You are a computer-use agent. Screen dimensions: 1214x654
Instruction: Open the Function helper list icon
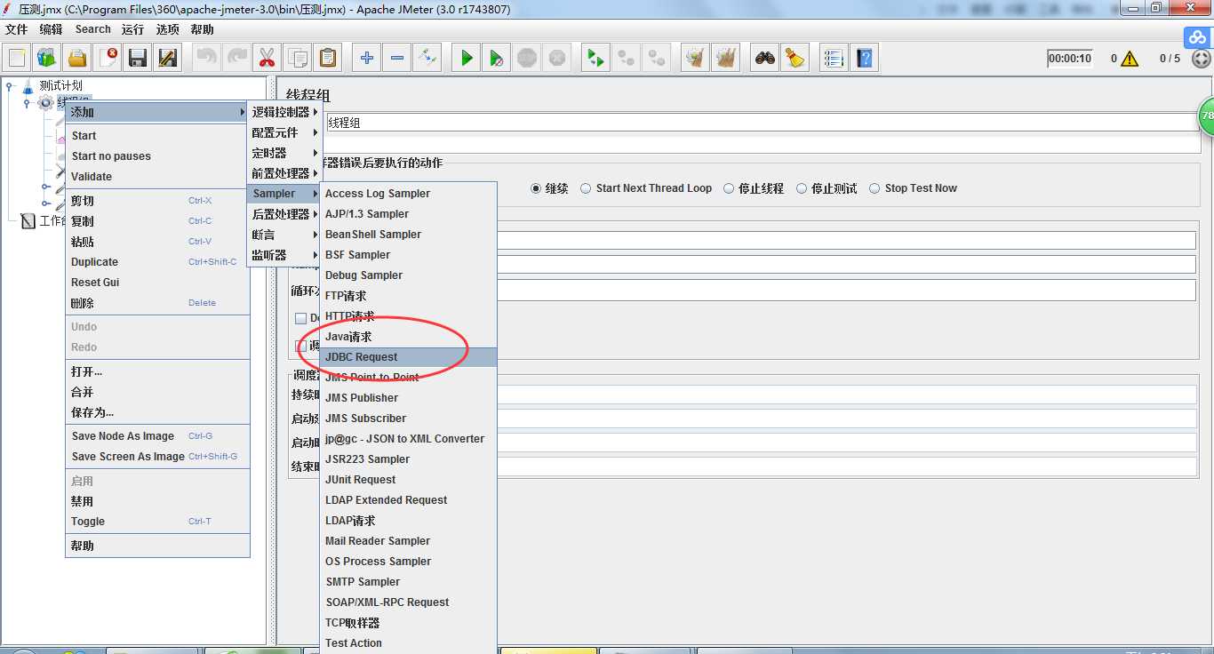point(834,59)
